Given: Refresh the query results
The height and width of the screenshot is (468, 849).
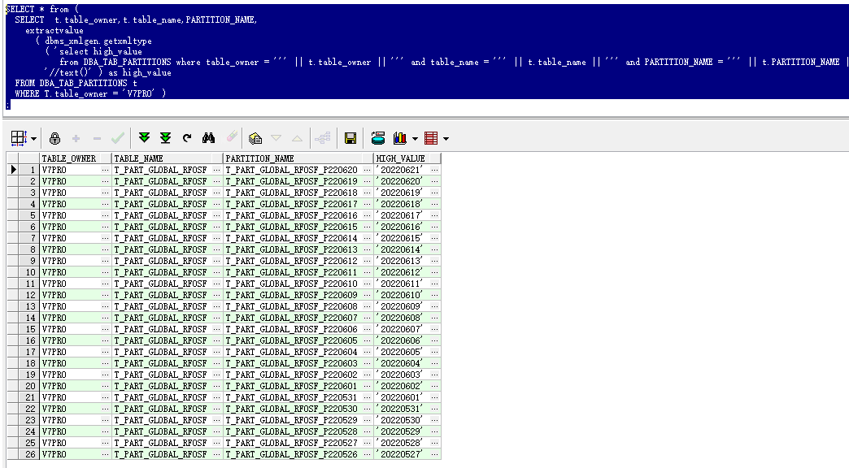Looking at the screenshot, I should tap(185, 137).
